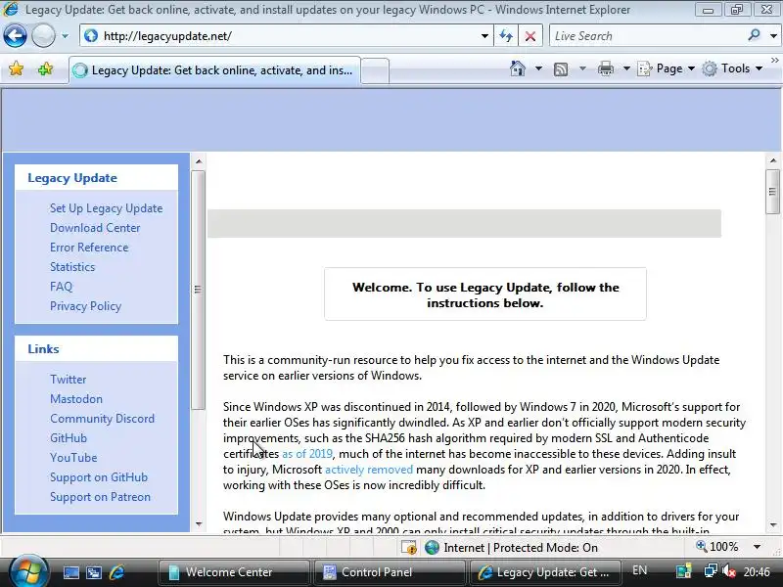Open Community Discord link
Viewport: 783px width, 587px height.
coord(103,419)
